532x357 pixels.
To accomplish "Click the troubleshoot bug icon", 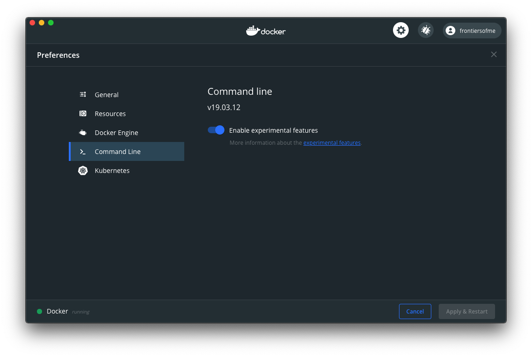I will tap(425, 30).
